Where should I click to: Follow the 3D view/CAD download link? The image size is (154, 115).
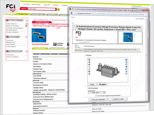pyautogui.click(x=40, y=44)
